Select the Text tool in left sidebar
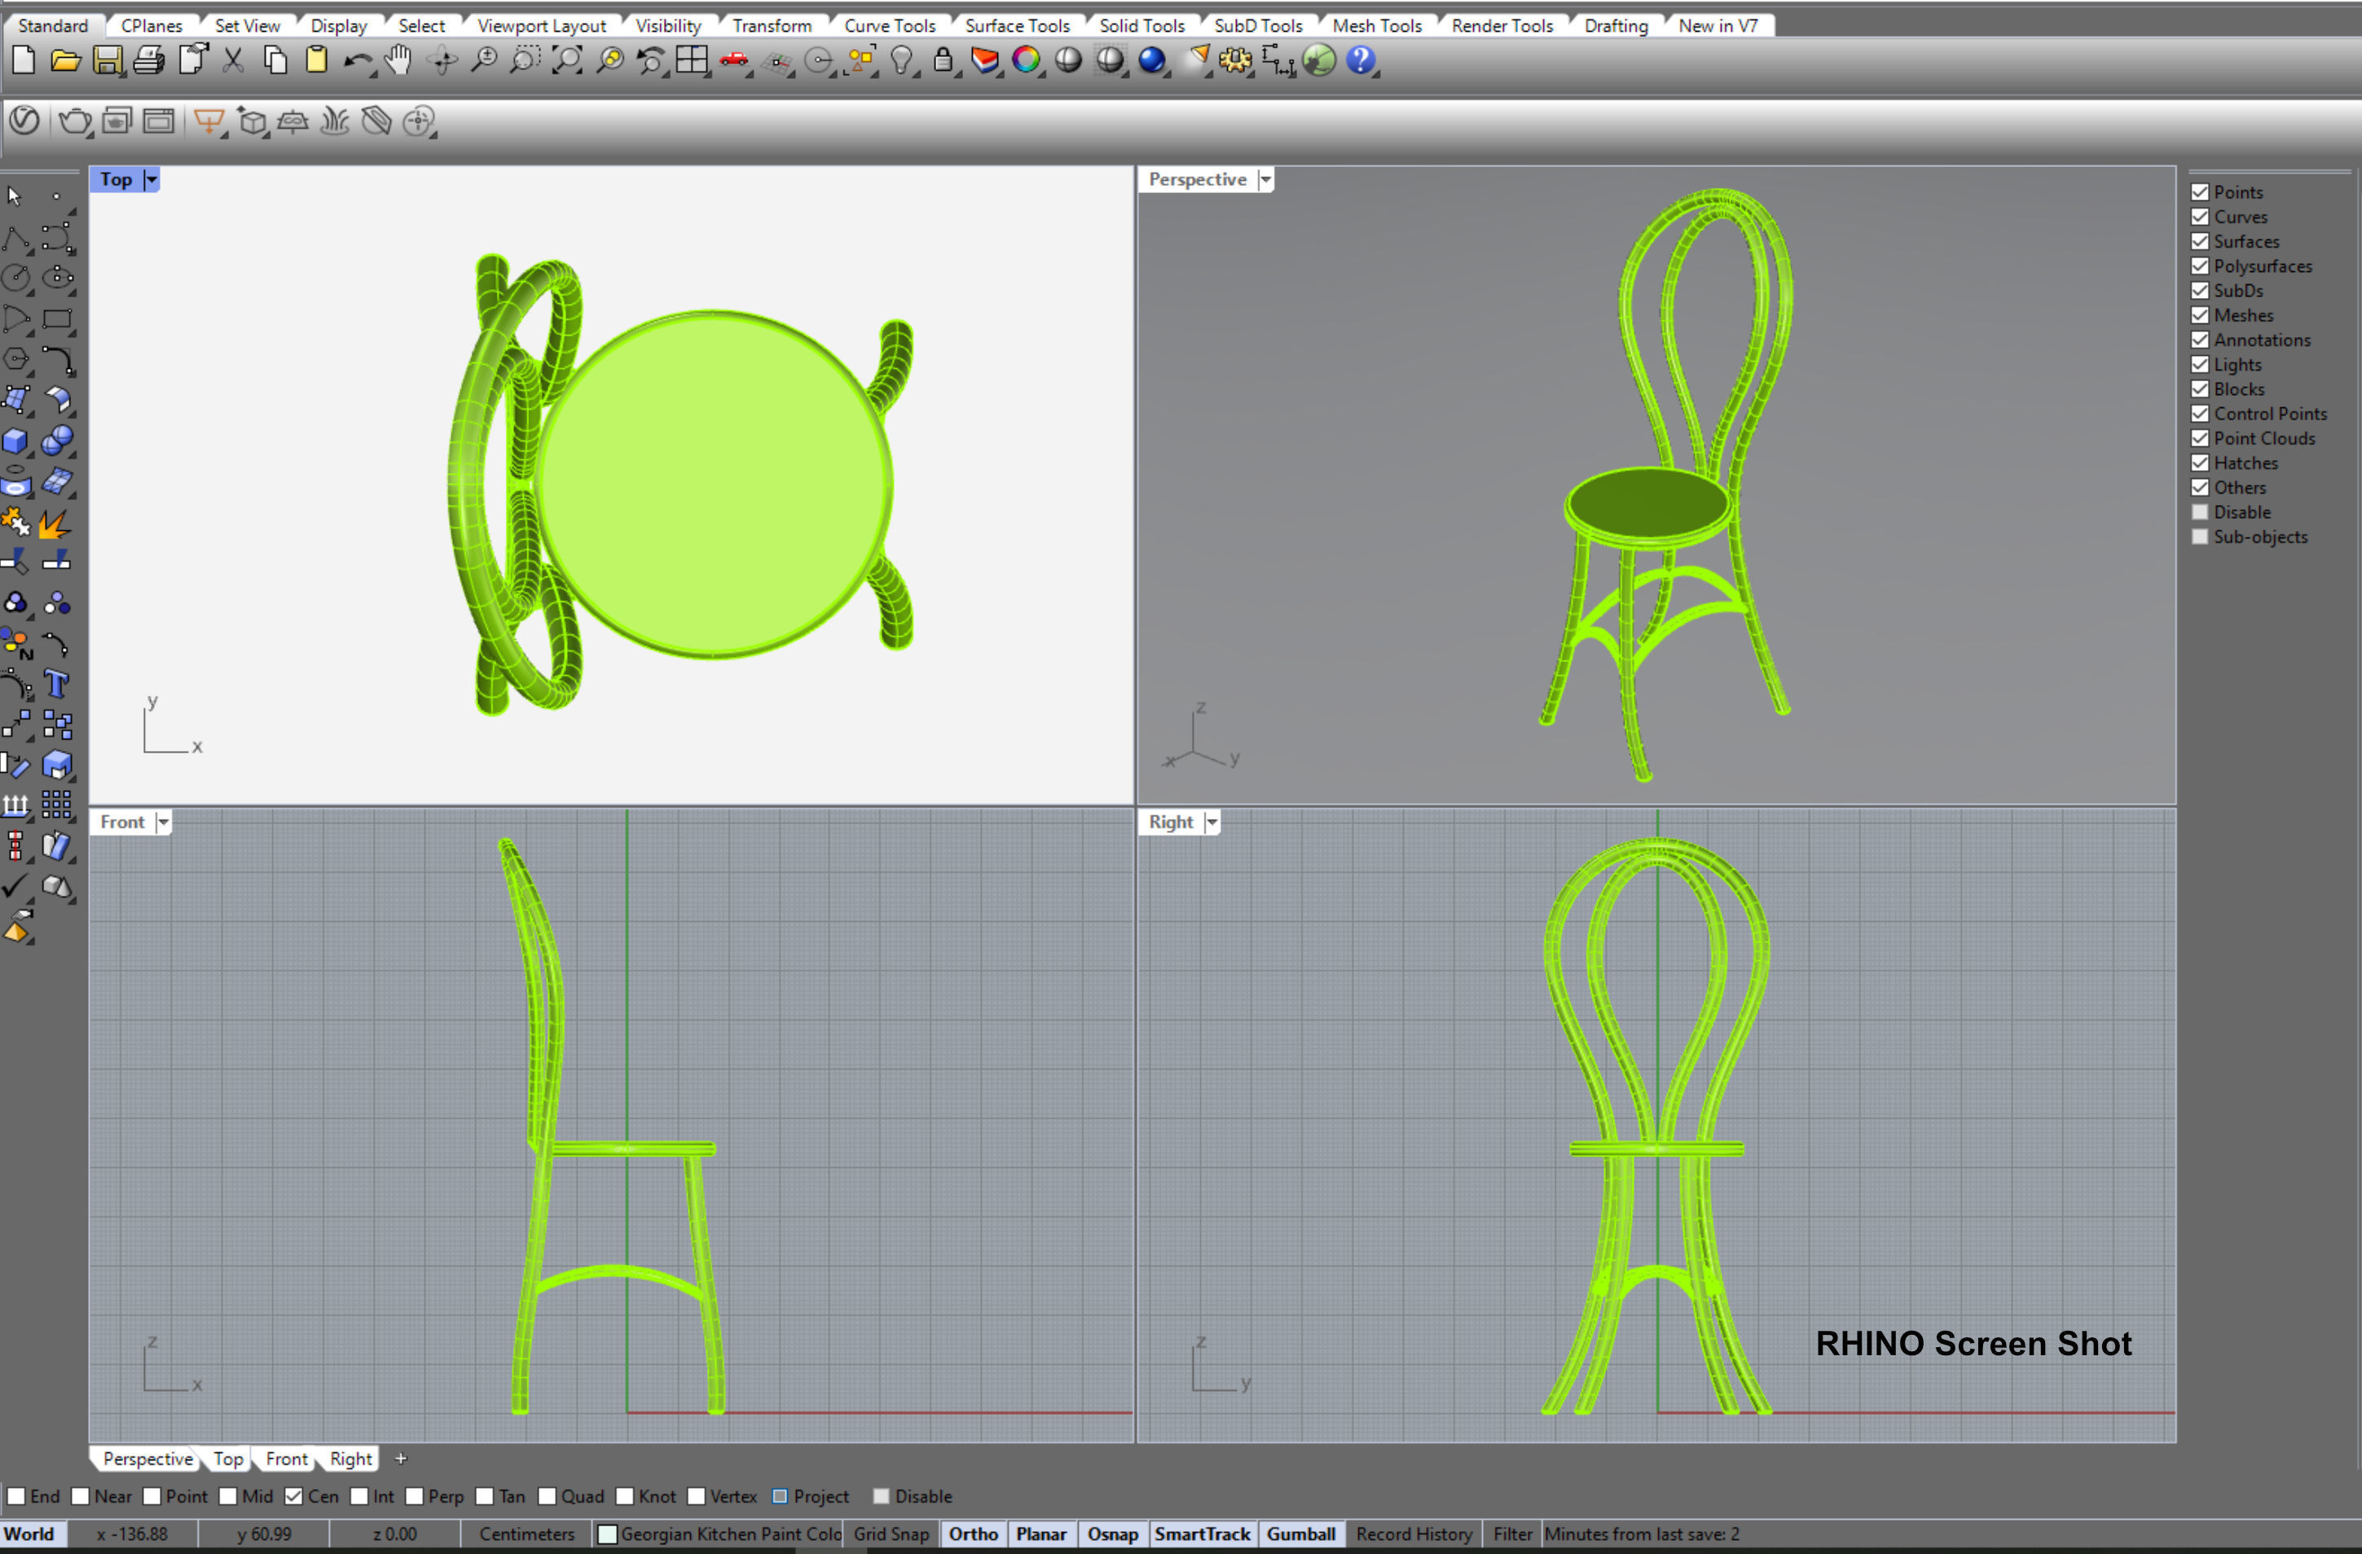 [x=56, y=685]
